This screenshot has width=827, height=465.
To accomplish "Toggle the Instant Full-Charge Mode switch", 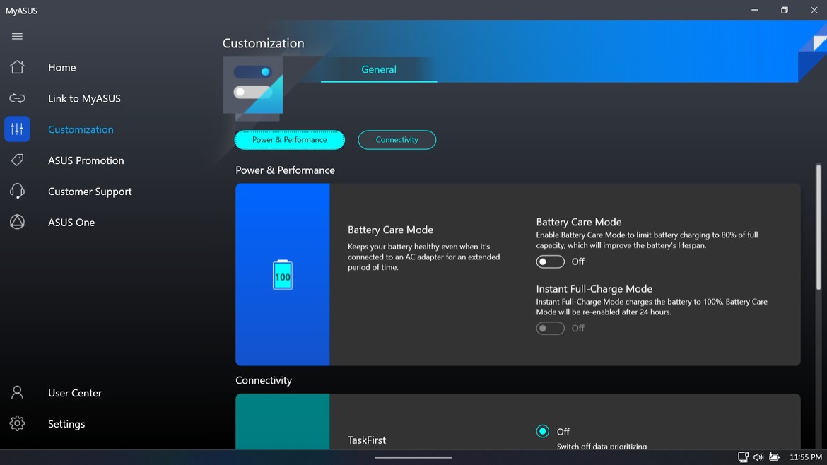I will coord(550,328).
